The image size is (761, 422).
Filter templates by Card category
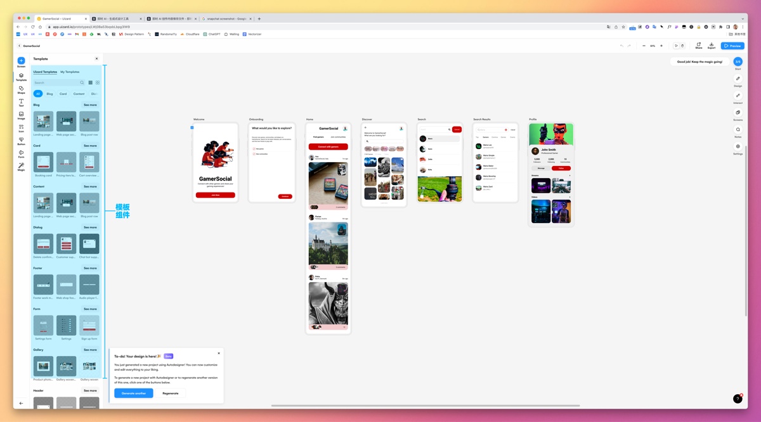click(x=63, y=94)
